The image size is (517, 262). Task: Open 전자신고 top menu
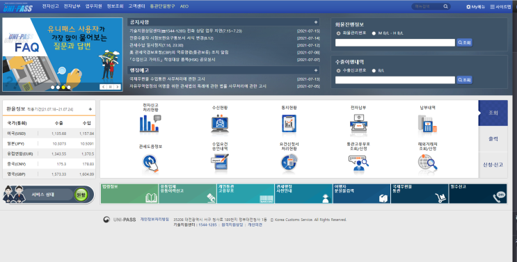[50, 6]
